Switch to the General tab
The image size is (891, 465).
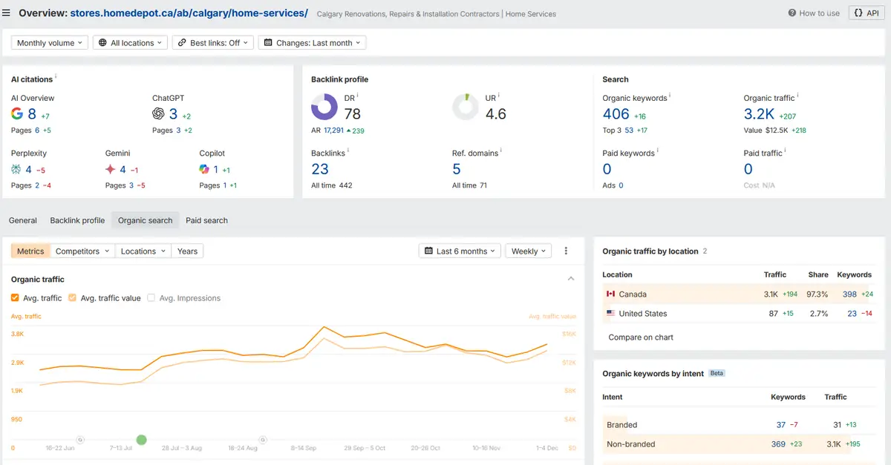pyautogui.click(x=23, y=220)
